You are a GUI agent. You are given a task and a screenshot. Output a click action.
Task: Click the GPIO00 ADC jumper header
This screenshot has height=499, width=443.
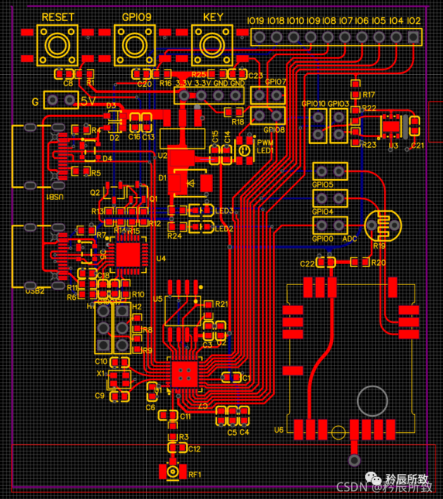[x=330, y=225]
